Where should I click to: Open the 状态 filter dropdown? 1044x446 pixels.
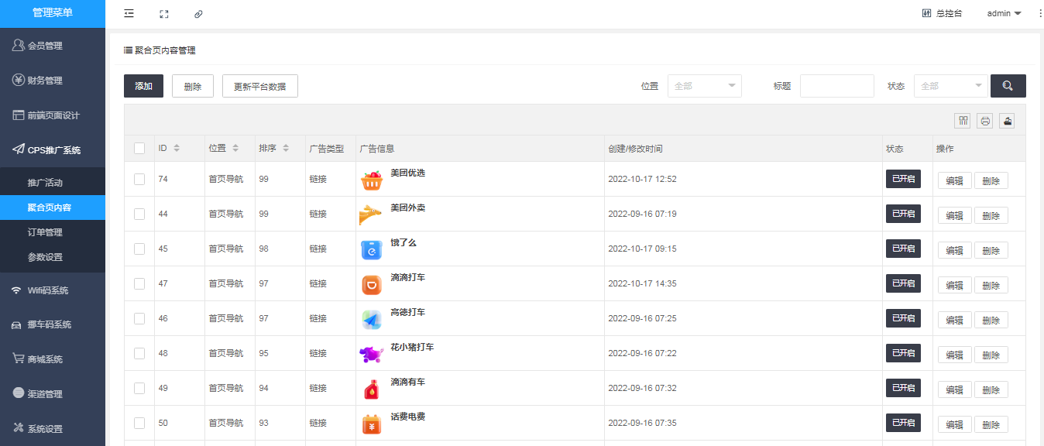950,86
